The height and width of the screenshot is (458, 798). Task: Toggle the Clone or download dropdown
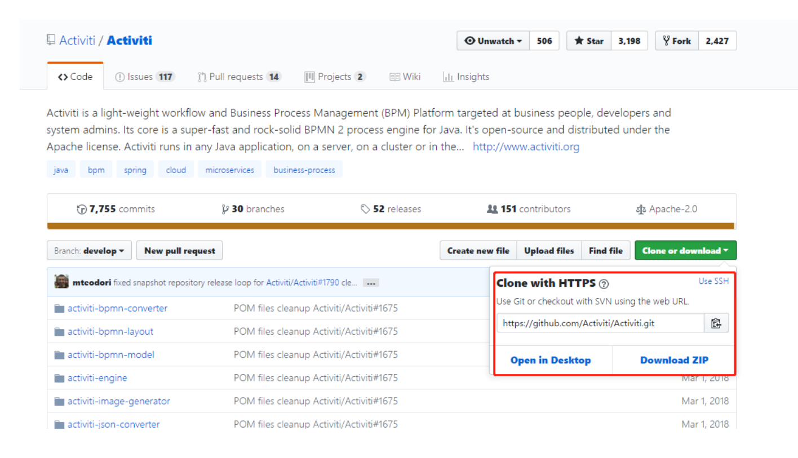pos(685,251)
